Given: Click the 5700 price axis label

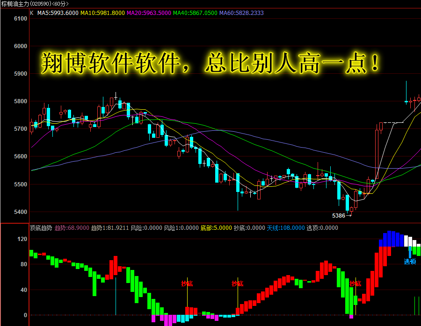Looking at the screenshot, I should pyautogui.click(x=21, y=129).
